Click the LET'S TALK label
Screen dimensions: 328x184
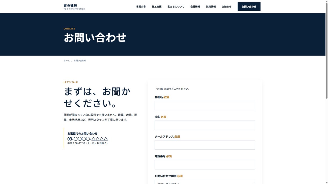point(71,82)
